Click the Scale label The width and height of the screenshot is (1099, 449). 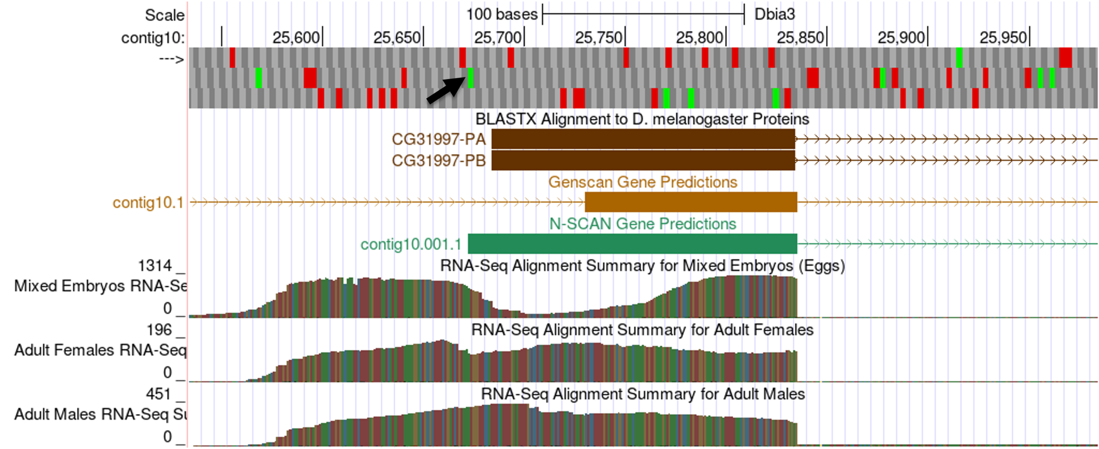click(x=164, y=15)
